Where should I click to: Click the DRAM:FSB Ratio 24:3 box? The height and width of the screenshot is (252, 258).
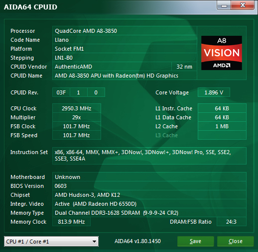pos(232,222)
